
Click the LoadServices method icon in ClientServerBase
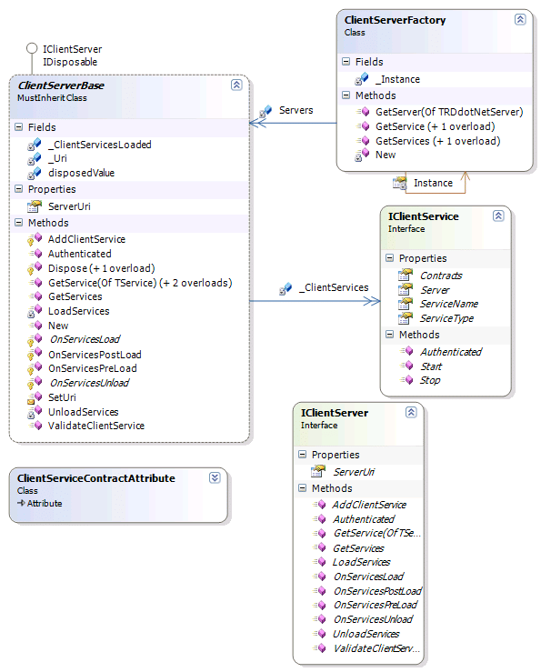pos(35,311)
